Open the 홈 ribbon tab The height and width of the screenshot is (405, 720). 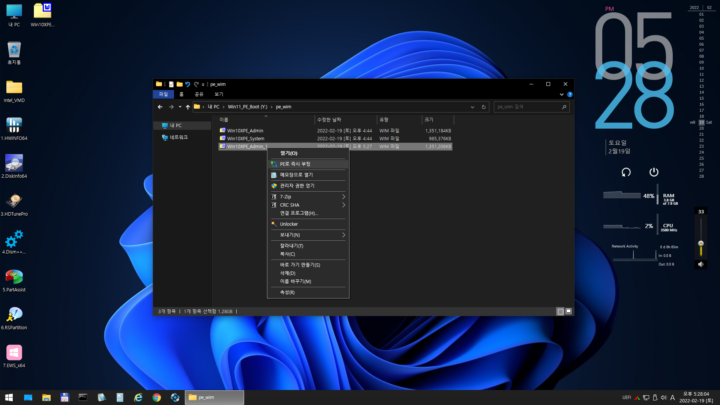[181, 94]
